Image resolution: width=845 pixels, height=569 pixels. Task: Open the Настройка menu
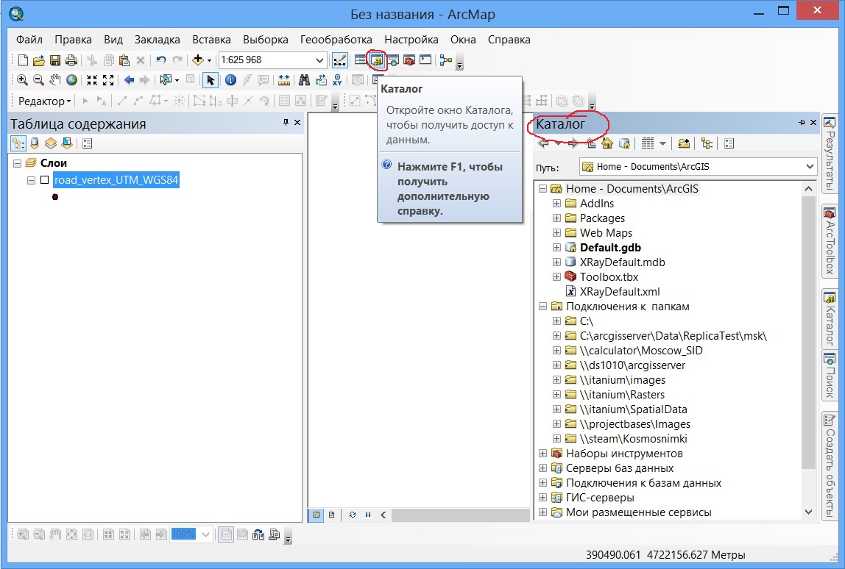coord(411,40)
